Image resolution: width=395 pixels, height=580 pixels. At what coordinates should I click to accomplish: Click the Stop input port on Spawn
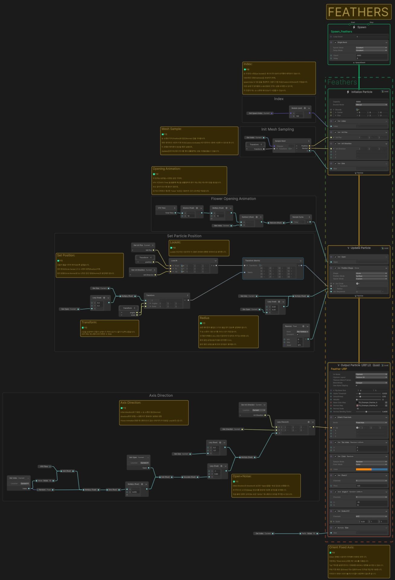368,24
